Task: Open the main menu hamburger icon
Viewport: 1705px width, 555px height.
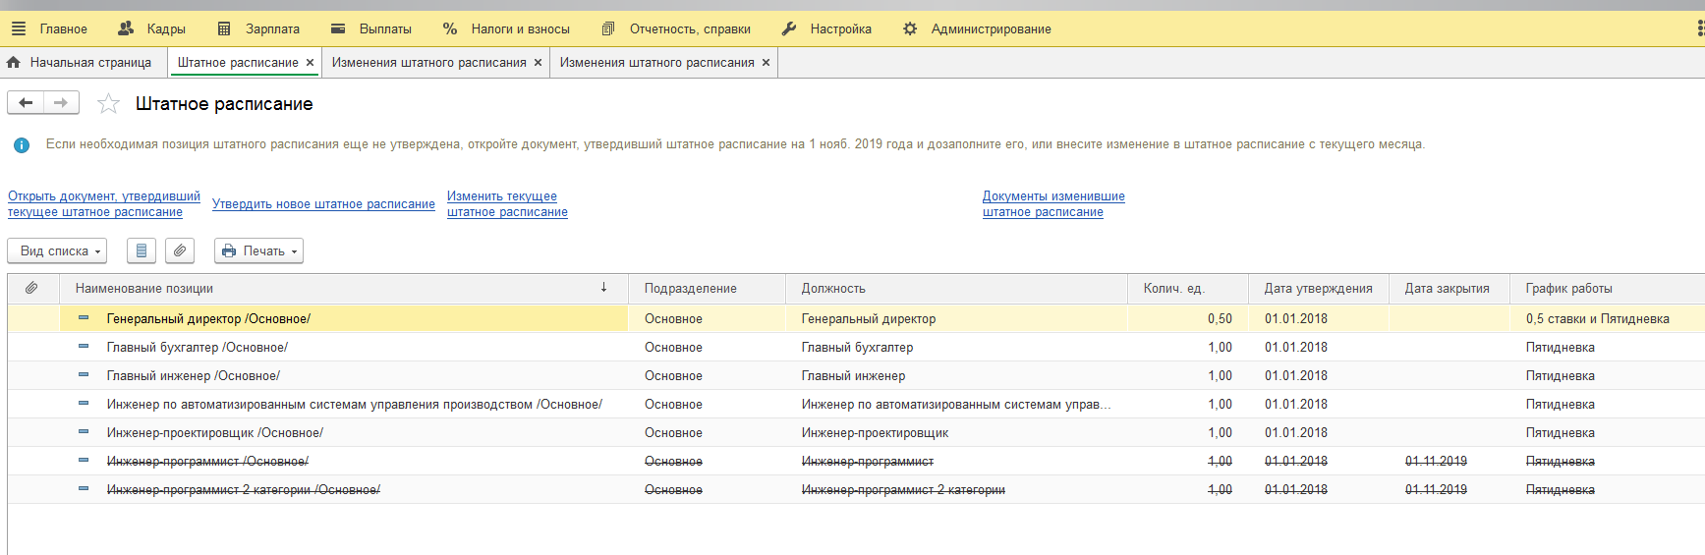Action: [19, 29]
